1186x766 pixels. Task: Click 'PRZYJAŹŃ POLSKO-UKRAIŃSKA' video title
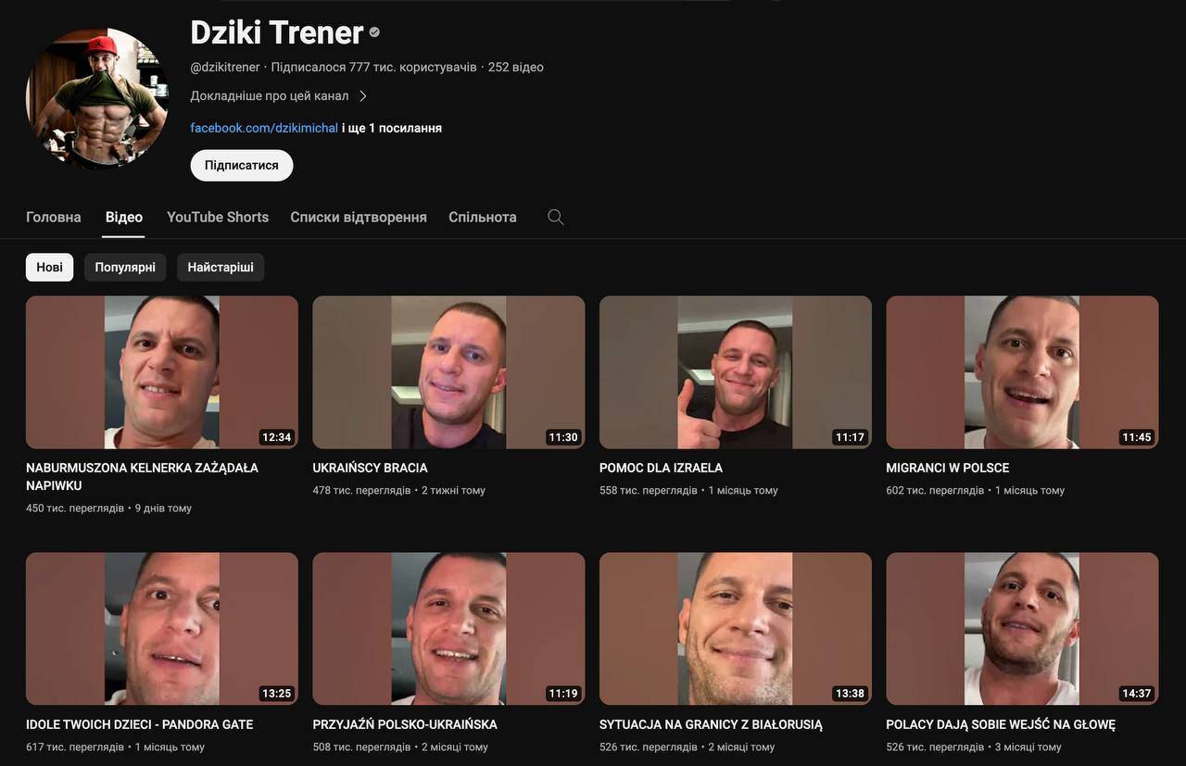click(x=405, y=724)
